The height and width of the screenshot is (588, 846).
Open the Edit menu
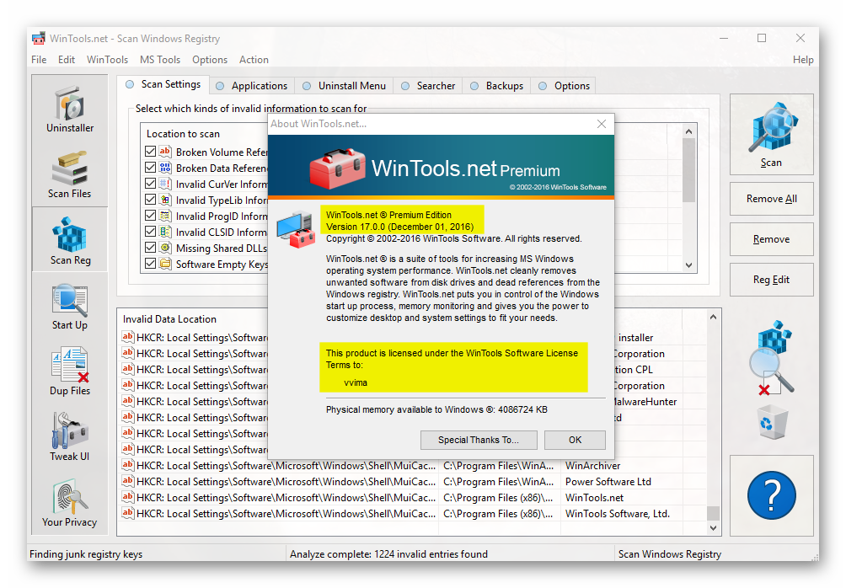67,59
